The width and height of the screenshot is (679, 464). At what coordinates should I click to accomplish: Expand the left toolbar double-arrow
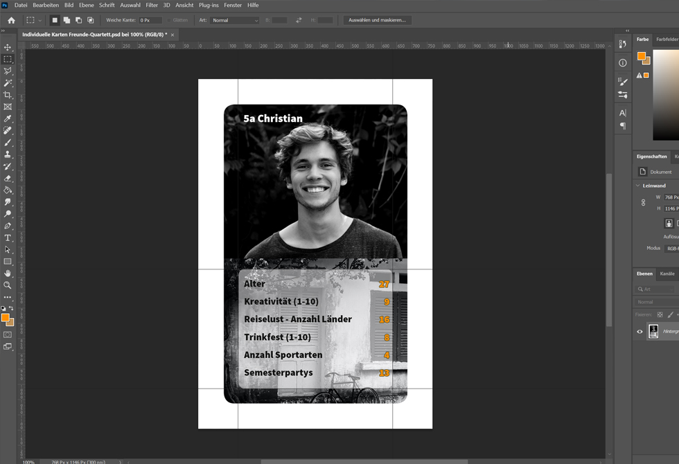click(3, 30)
